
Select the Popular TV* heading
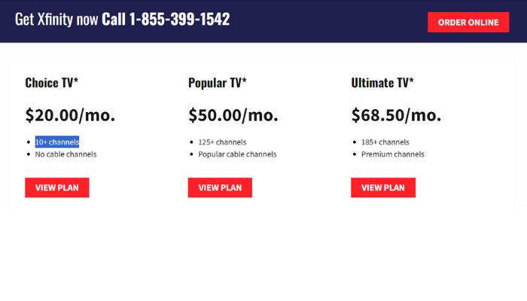(218, 83)
